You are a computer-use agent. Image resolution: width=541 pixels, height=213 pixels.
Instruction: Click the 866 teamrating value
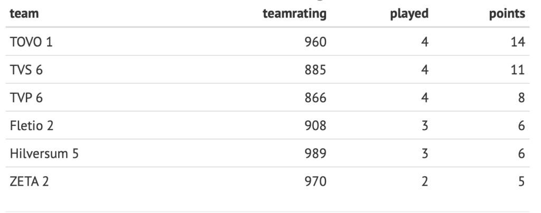(316, 98)
